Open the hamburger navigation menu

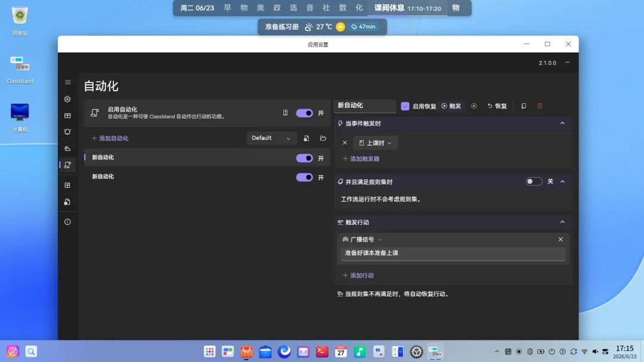[68, 82]
